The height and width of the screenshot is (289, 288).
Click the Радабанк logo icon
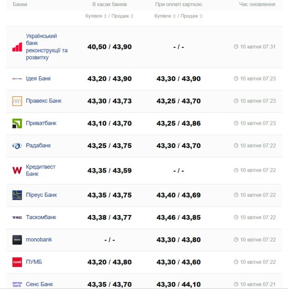(17, 146)
